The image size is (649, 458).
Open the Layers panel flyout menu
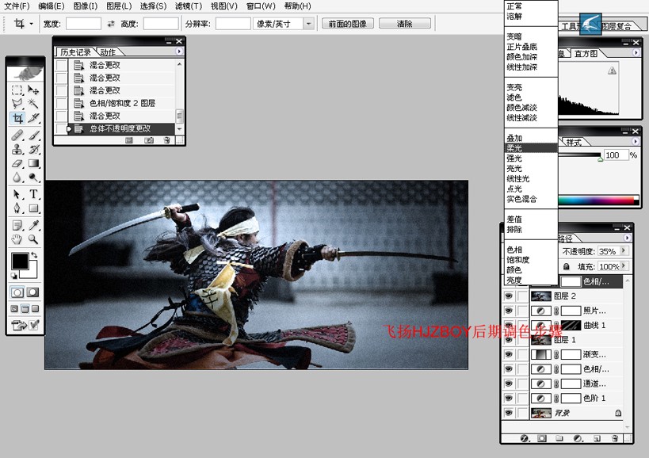click(627, 238)
